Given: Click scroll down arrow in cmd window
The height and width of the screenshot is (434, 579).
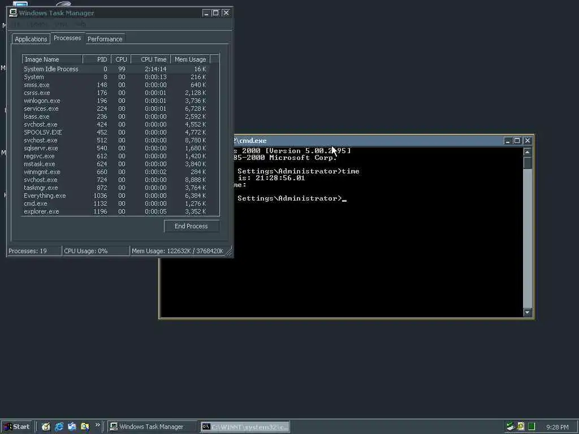Looking at the screenshot, I should [x=528, y=313].
